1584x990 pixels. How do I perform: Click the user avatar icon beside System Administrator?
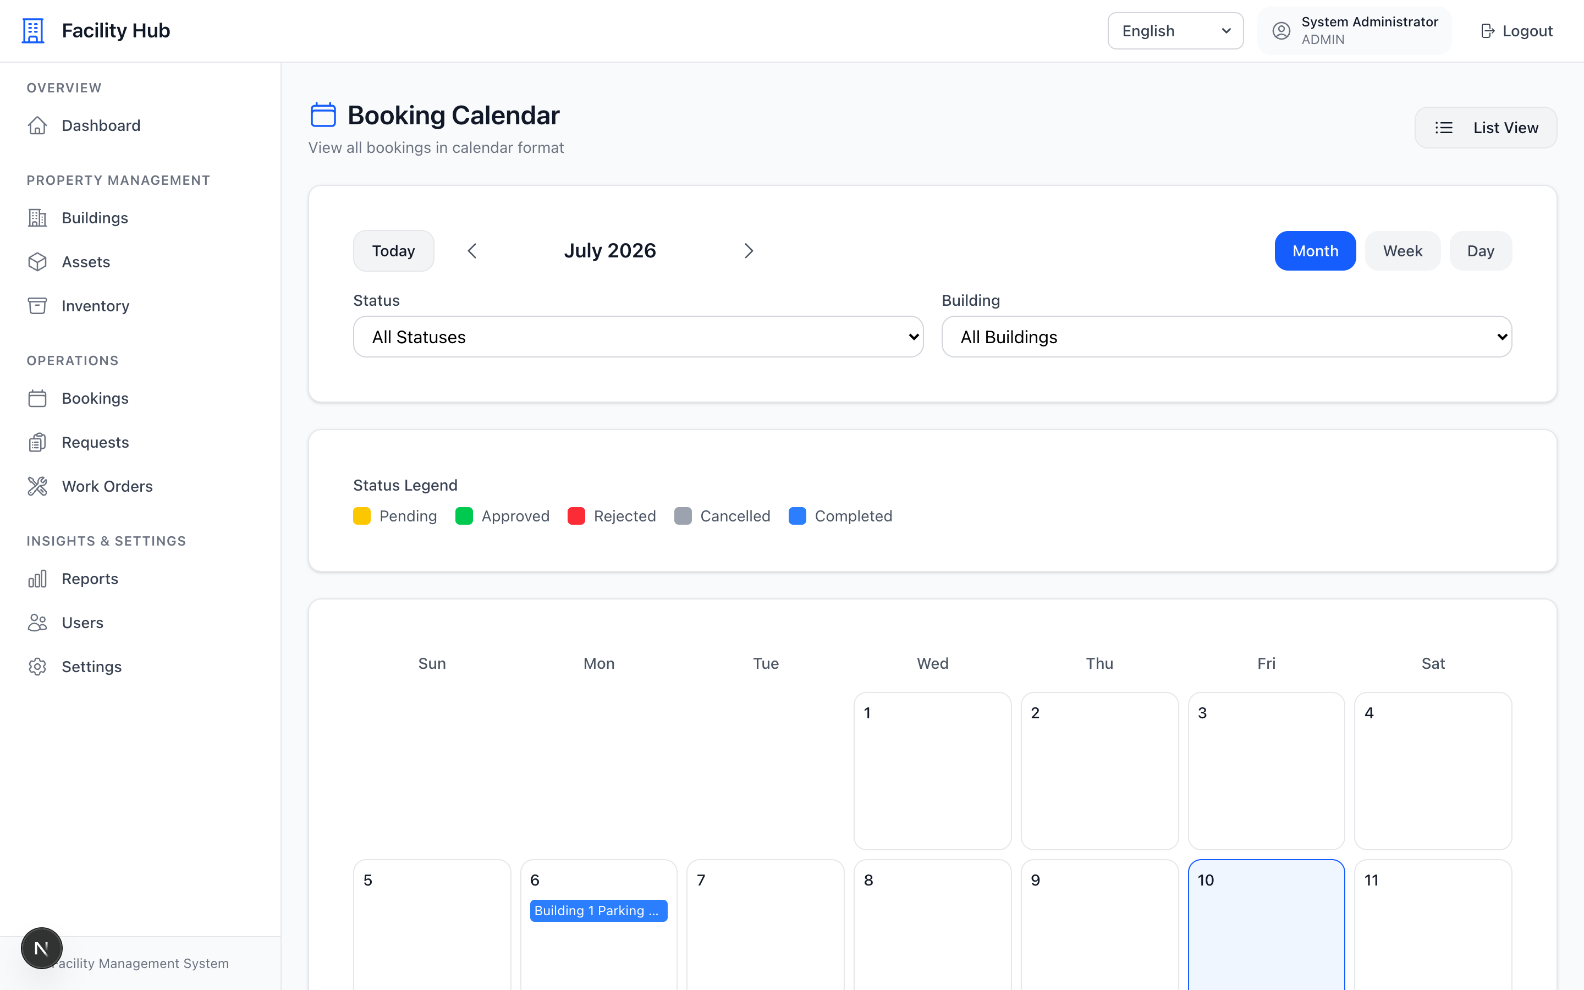pyautogui.click(x=1281, y=31)
